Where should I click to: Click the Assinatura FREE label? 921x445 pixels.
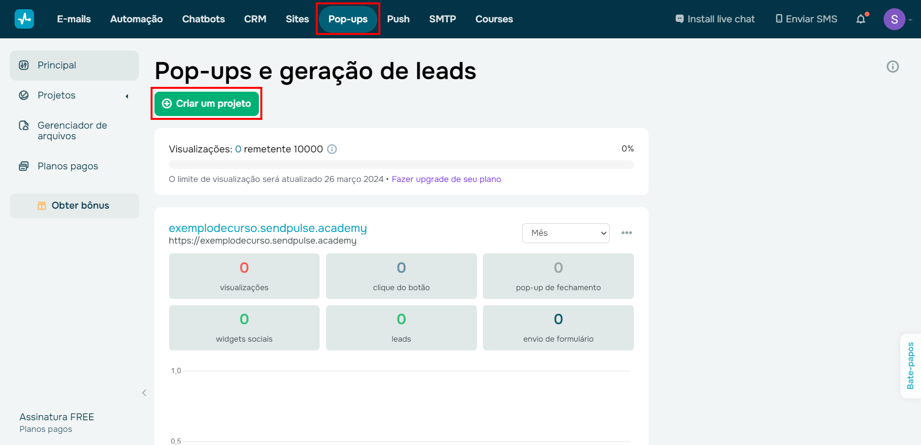click(57, 417)
